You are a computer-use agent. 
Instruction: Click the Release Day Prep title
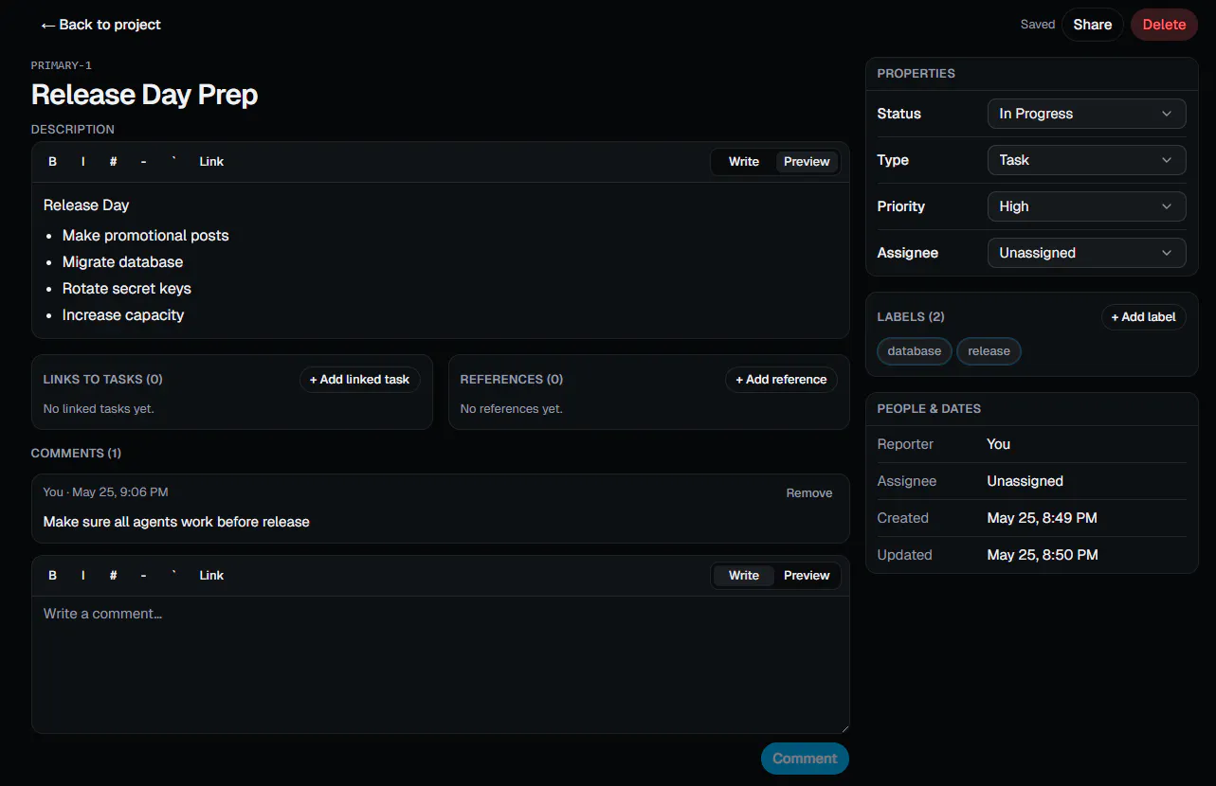click(144, 95)
